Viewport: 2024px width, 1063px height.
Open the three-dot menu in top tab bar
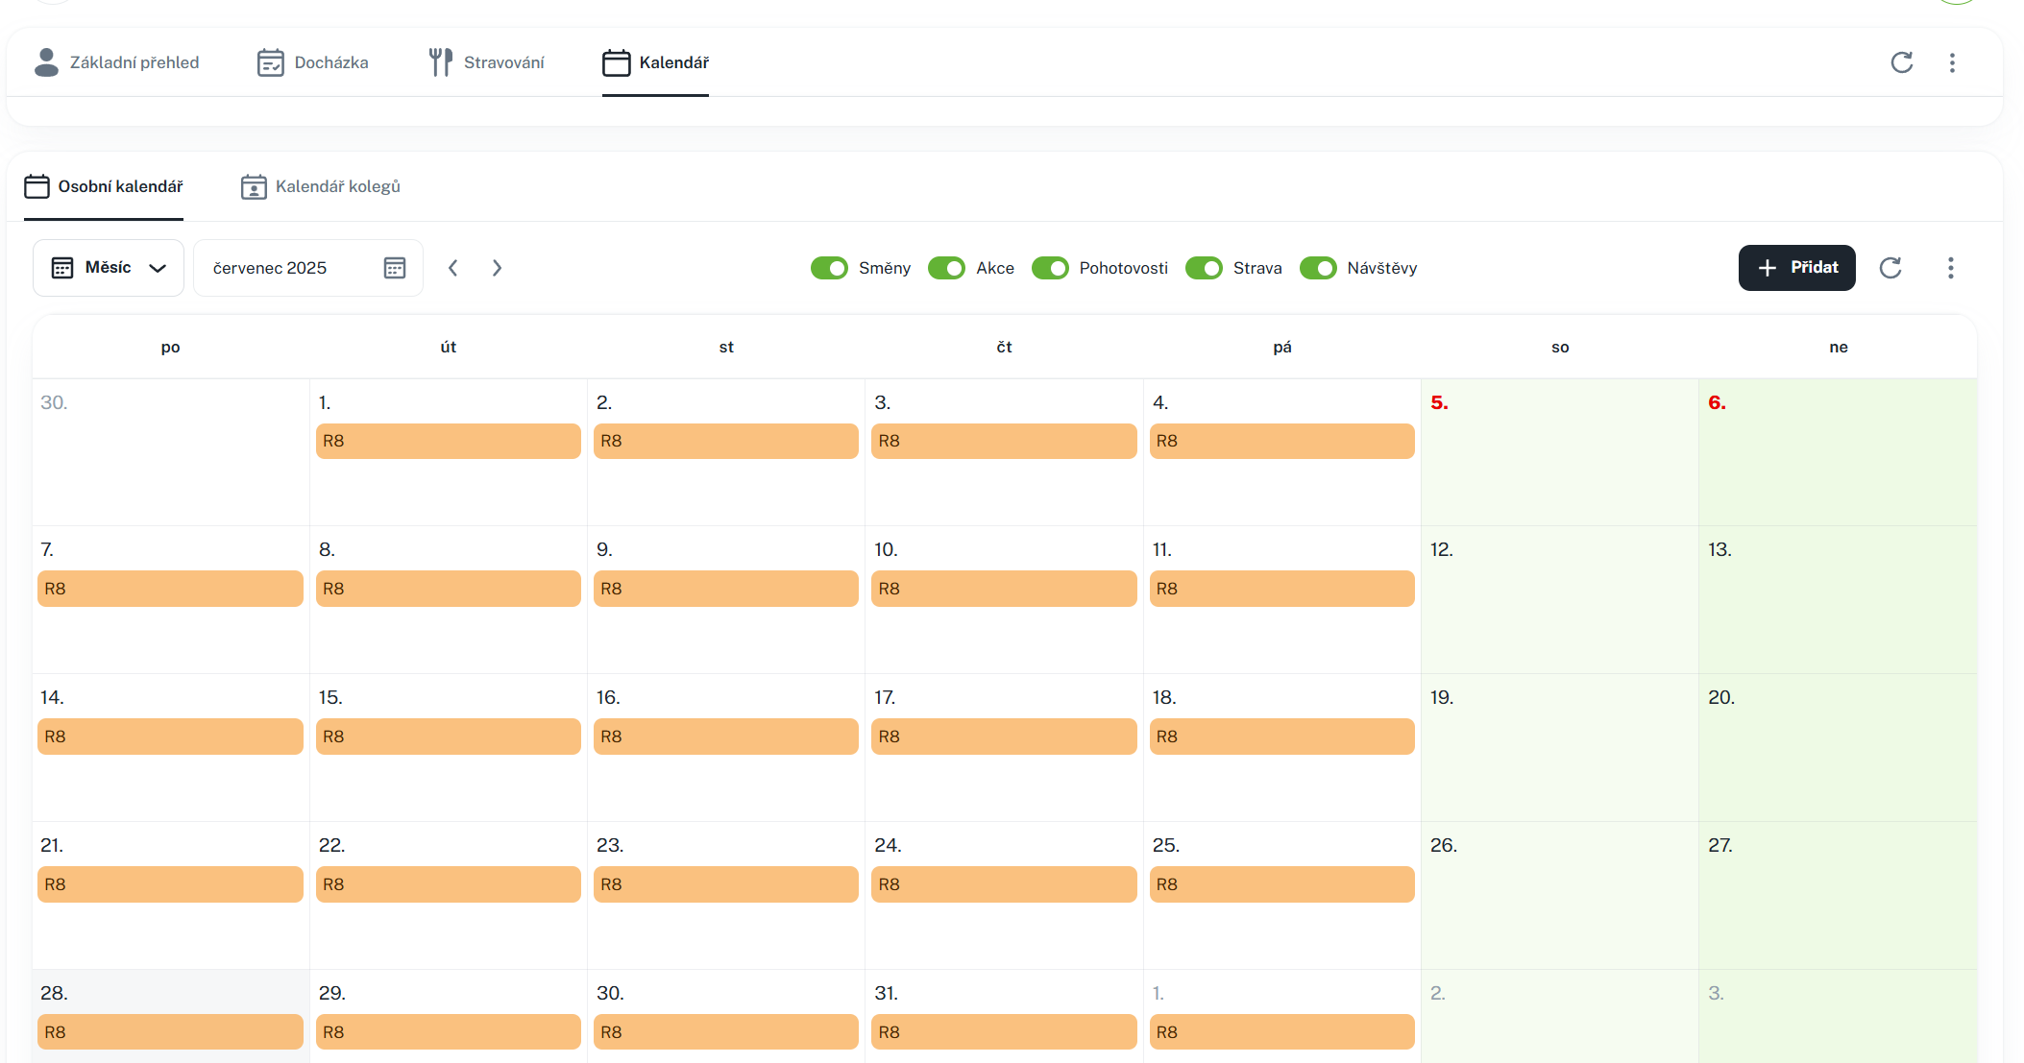(x=1951, y=62)
